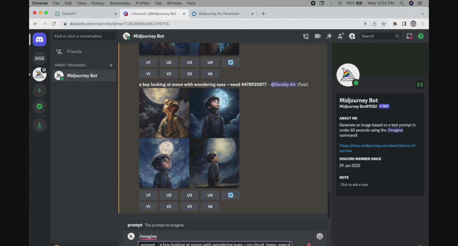Open the Add Friends to DM icon
Image resolution: width=458 pixels, height=246 pixels.
341,36
